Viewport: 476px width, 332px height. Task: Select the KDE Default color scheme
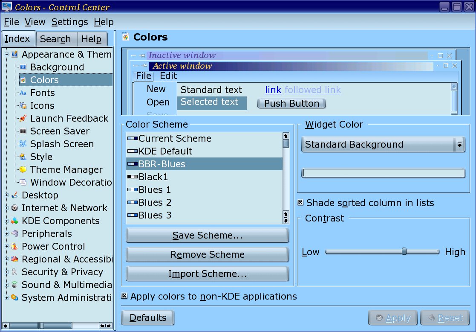204,151
